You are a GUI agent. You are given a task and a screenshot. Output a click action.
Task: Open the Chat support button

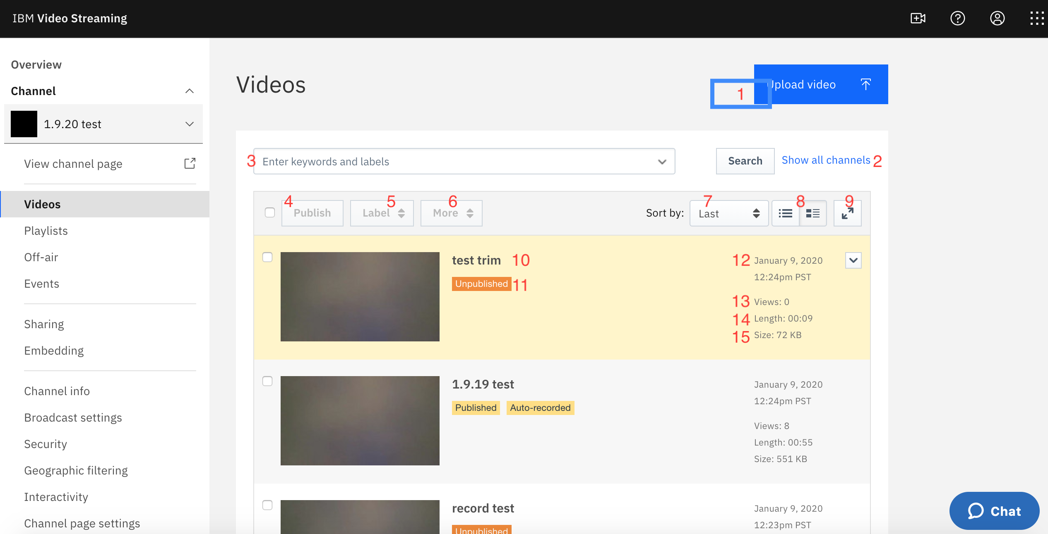994,511
